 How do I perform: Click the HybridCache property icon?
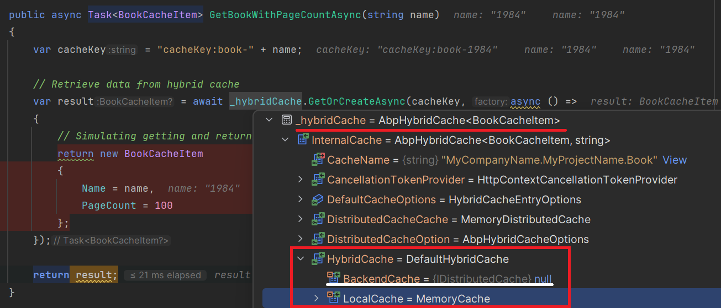[x=318, y=259]
